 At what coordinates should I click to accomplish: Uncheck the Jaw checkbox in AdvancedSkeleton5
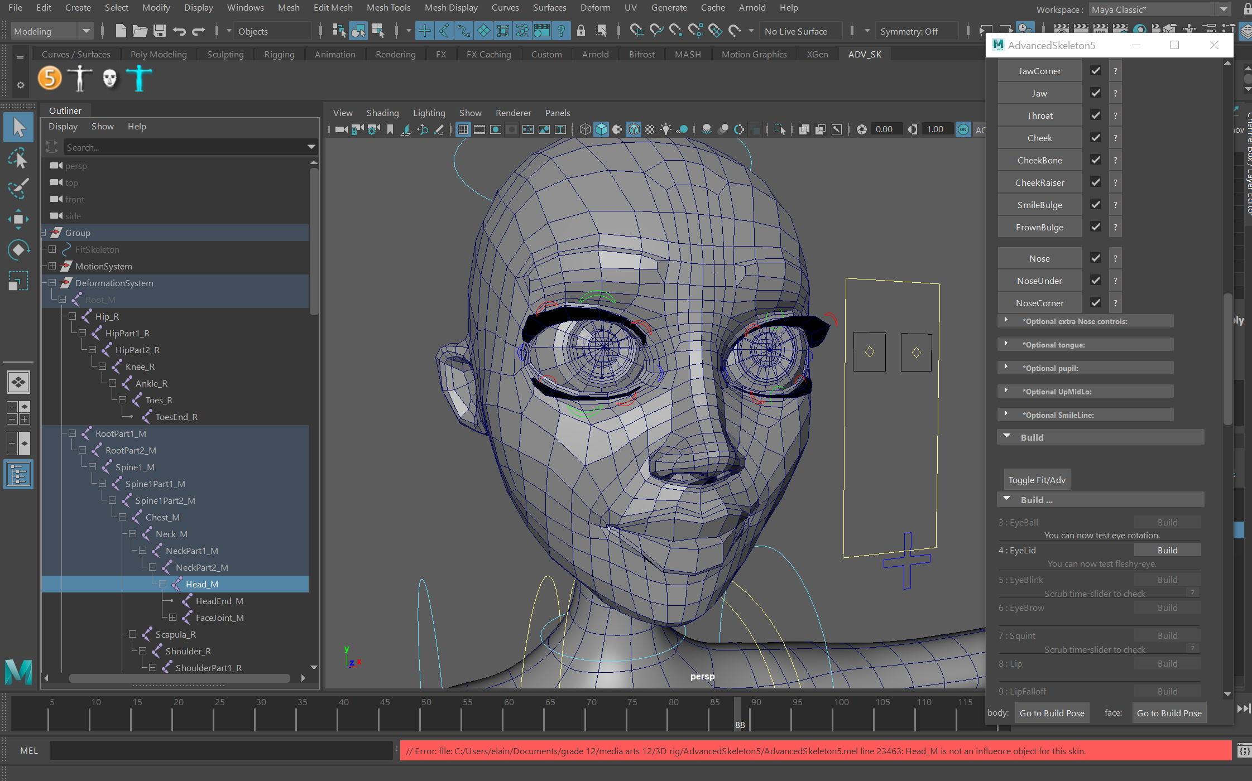(1095, 93)
